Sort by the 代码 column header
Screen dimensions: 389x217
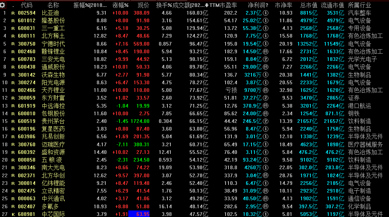[27, 5]
